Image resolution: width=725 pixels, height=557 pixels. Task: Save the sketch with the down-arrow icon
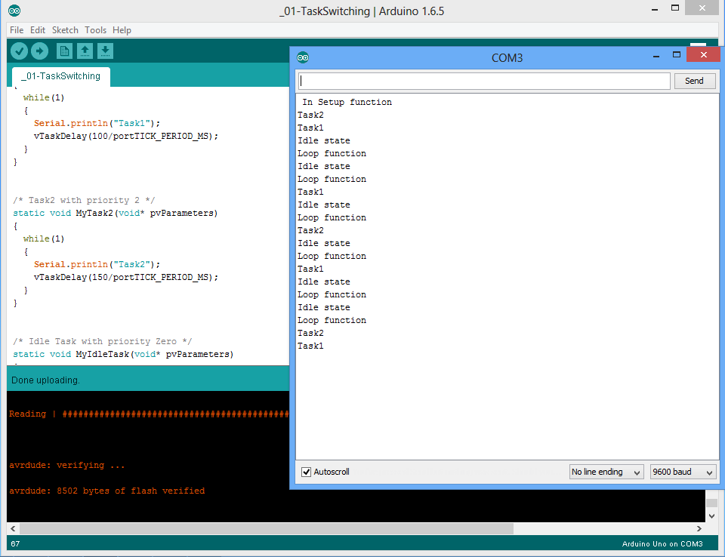coord(106,51)
